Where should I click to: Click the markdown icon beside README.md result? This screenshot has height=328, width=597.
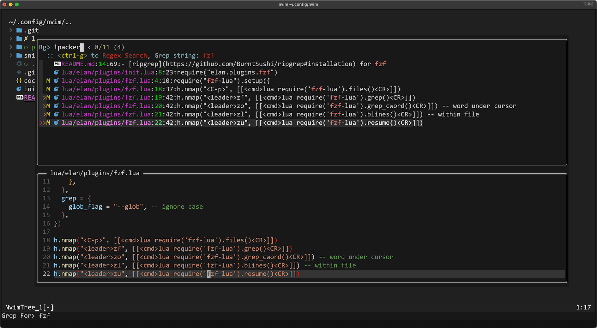point(57,64)
